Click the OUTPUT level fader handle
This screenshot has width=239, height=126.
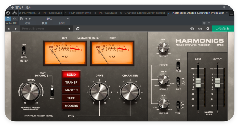(x=217, y=83)
